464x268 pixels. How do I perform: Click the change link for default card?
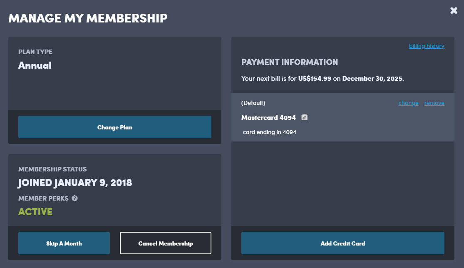click(408, 103)
